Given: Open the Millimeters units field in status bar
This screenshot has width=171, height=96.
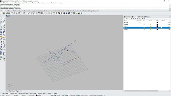Looking at the screenshot, I should [x=32, y=95].
